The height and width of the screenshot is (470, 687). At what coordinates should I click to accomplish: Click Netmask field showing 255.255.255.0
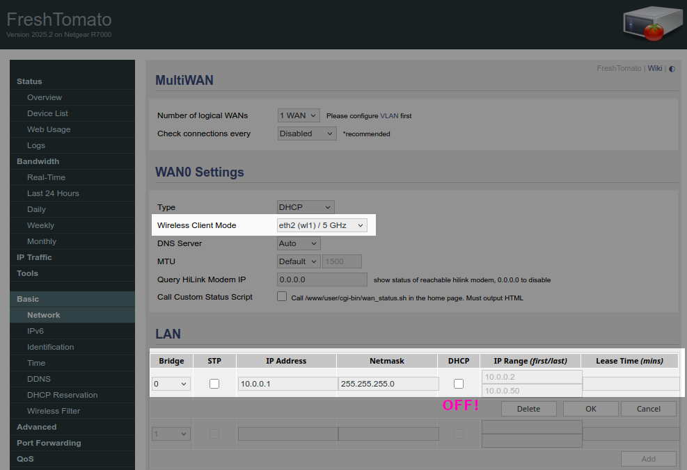pyautogui.click(x=388, y=384)
